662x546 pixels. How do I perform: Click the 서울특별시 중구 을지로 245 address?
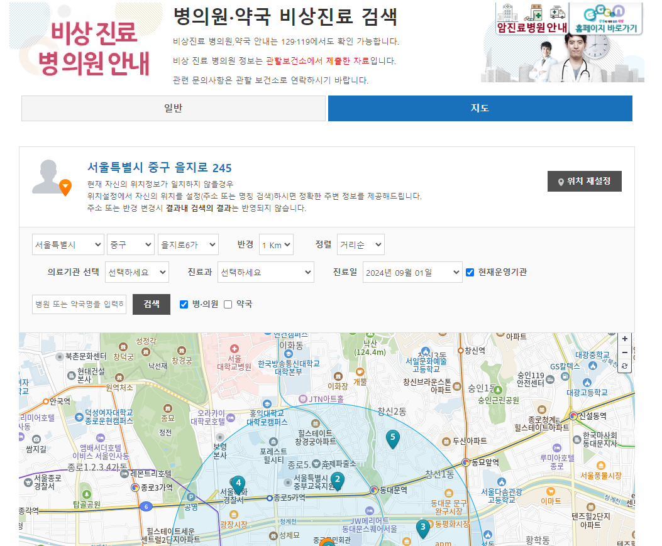tap(159, 168)
